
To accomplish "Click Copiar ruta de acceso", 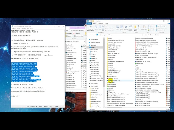I will click(108, 28).
